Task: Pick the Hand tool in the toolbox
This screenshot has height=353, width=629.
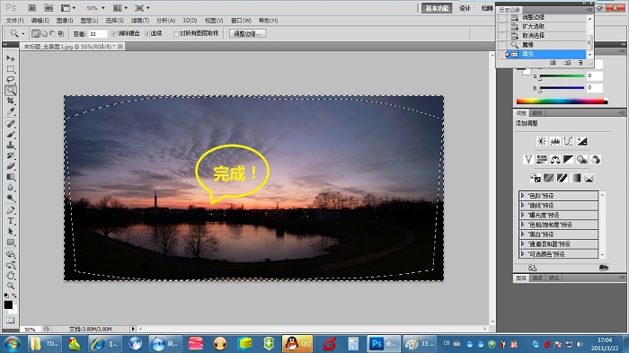Action: 11,275
